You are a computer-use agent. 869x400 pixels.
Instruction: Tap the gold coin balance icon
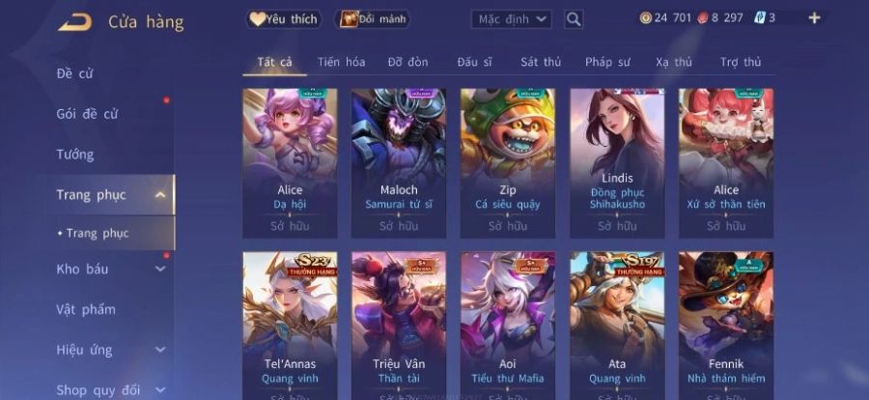coord(645,17)
